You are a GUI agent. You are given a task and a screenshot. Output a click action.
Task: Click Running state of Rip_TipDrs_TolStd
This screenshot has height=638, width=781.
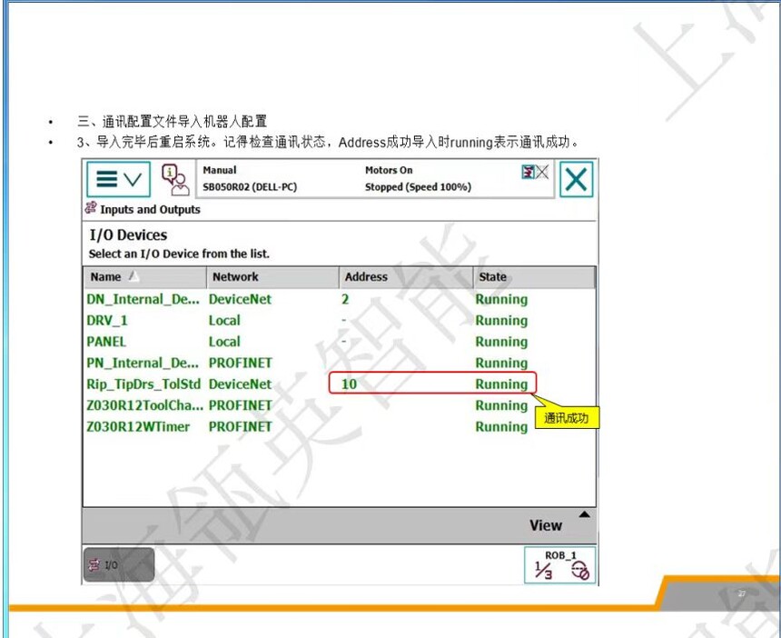tap(501, 384)
